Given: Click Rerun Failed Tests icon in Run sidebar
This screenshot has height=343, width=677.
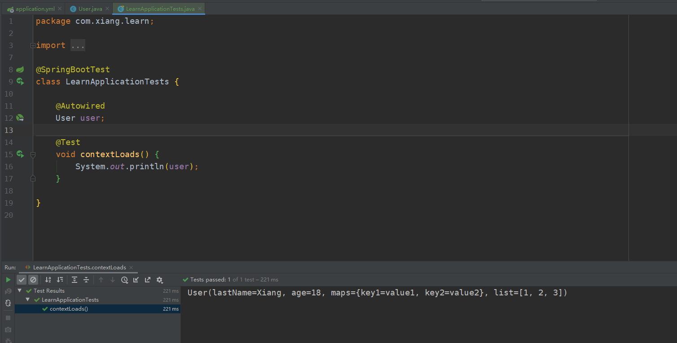Looking at the screenshot, I should click(8, 291).
